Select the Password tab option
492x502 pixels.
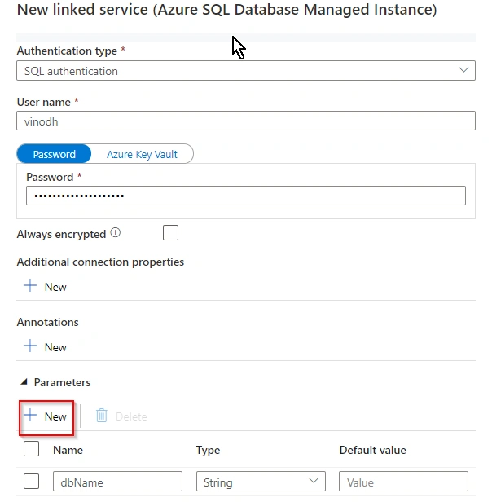(54, 154)
